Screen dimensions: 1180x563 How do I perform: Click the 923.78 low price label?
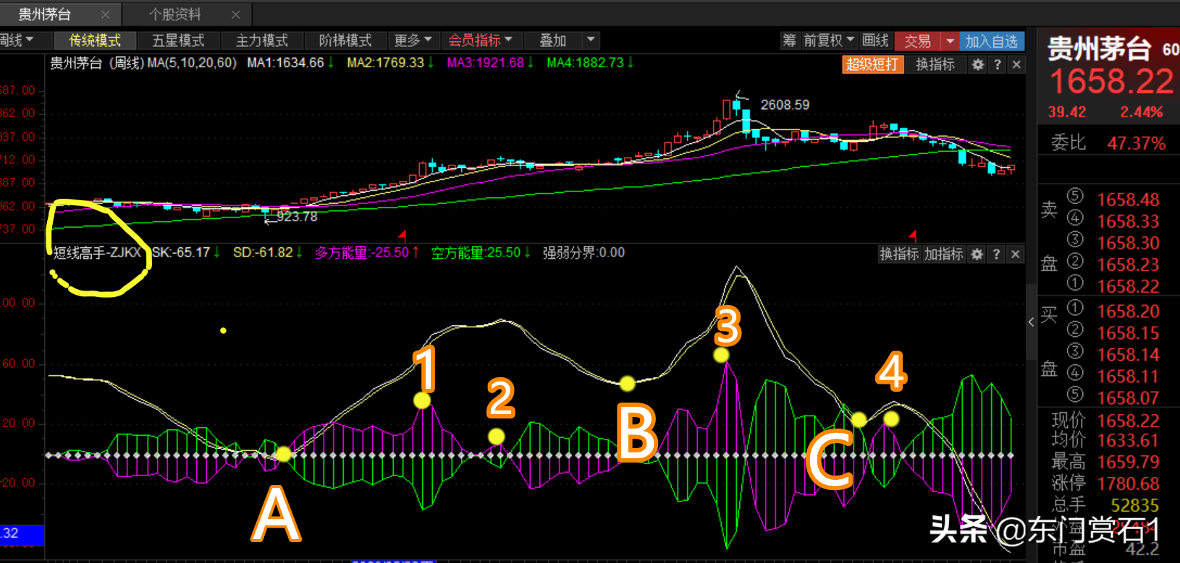click(x=297, y=217)
